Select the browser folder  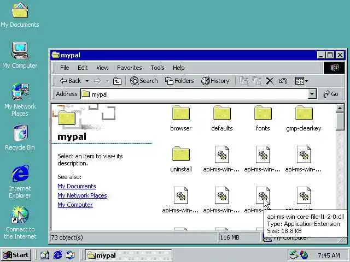181,118
